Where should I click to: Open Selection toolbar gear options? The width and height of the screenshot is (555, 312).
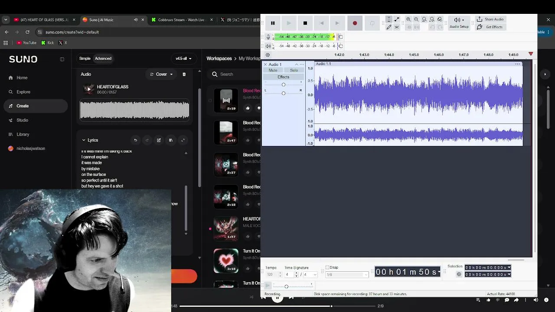click(x=459, y=274)
